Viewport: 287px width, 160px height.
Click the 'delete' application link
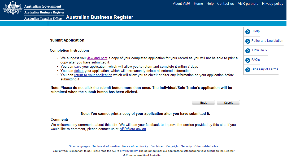pos(79,71)
